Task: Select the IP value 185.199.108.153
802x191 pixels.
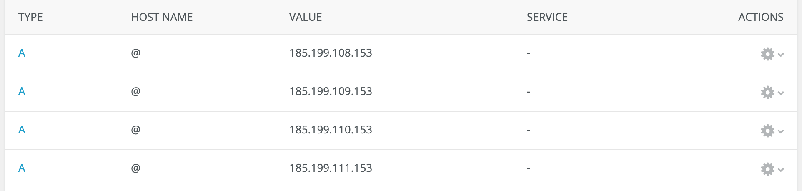Action: 331,53
